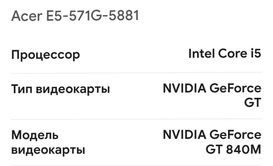The height and width of the screenshot is (166, 273).
Task: Click the NVIDIA GeForce GT 840M value
Action: (212, 142)
